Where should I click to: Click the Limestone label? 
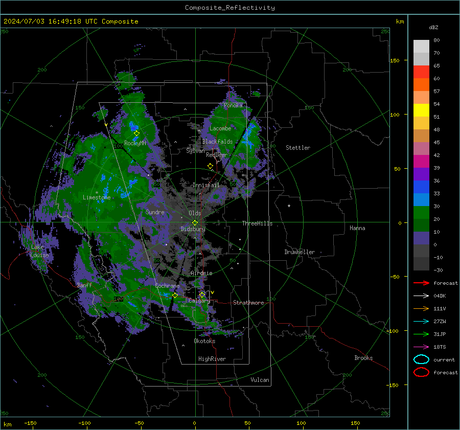tap(97, 197)
